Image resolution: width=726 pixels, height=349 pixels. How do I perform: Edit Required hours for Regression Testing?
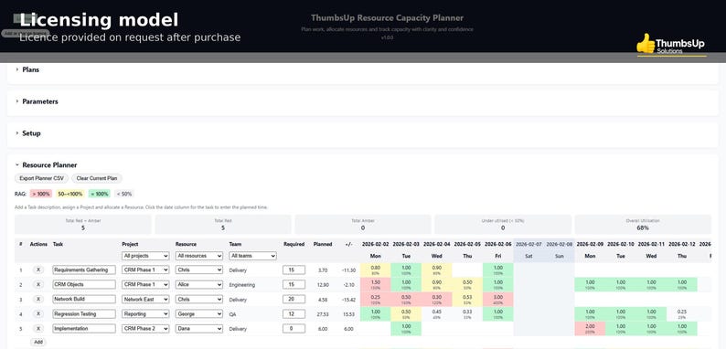294,313
